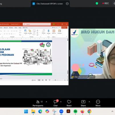
Task: Open the PowerPoint comments icon
Action: click(x=60, y=28)
